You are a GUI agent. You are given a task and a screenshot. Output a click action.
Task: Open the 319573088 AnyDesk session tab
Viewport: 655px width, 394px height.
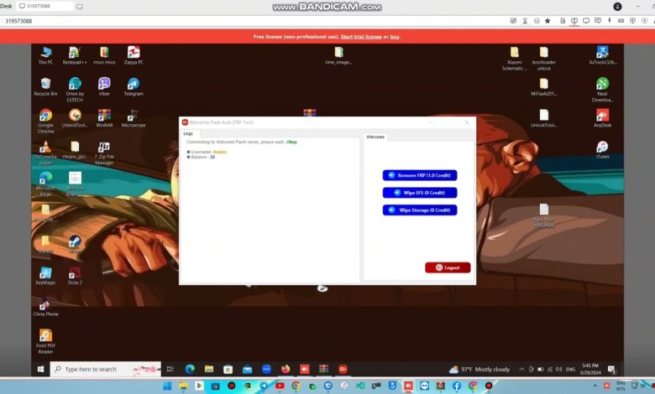(45, 6)
